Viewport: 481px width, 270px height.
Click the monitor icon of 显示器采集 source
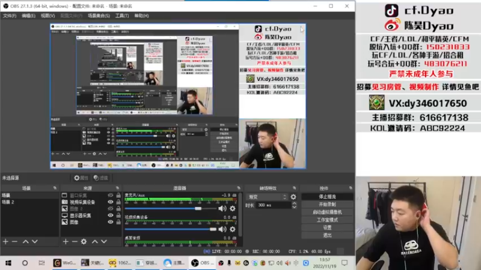64,215
